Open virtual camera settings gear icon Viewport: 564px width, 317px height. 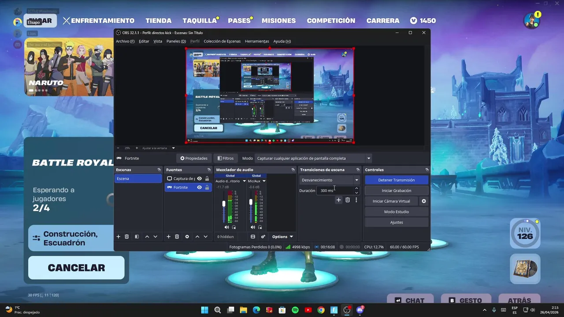[424, 201]
